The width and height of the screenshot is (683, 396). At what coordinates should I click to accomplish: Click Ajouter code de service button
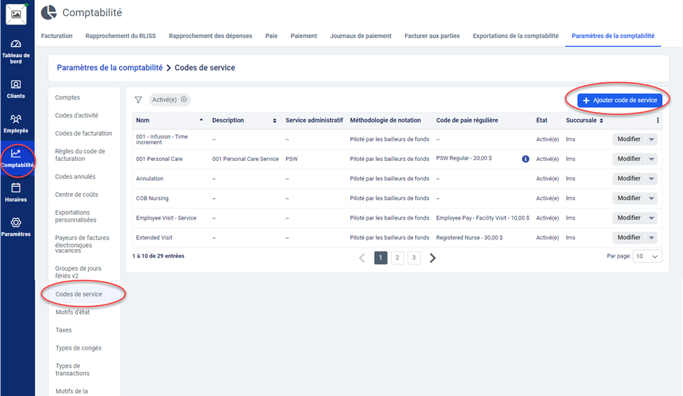[x=620, y=100]
